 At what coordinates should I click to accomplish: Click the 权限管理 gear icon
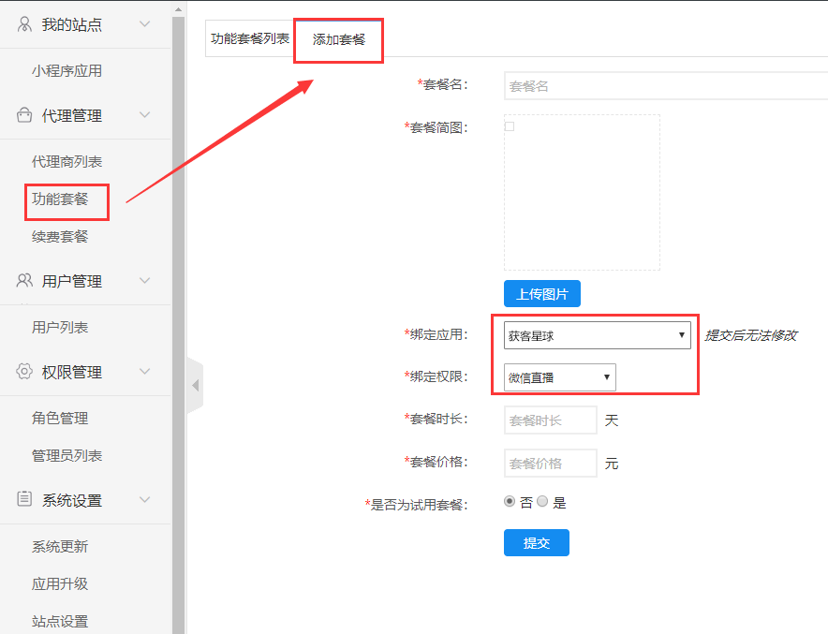click(x=24, y=372)
